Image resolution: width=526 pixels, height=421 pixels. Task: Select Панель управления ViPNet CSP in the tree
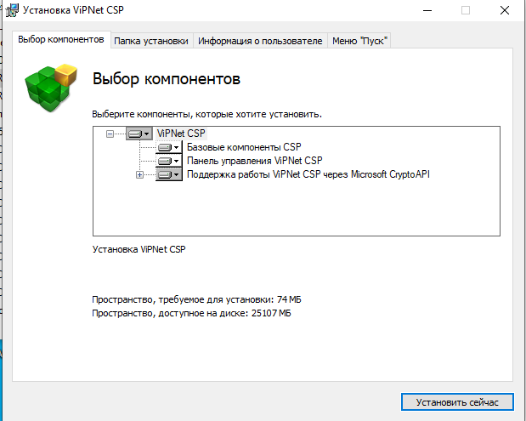(254, 161)
